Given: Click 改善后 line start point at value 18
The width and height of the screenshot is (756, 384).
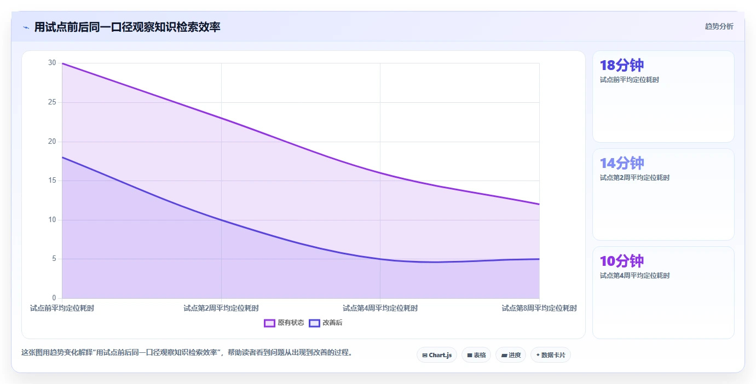Looking at the screenshot, I should point(62,157).
